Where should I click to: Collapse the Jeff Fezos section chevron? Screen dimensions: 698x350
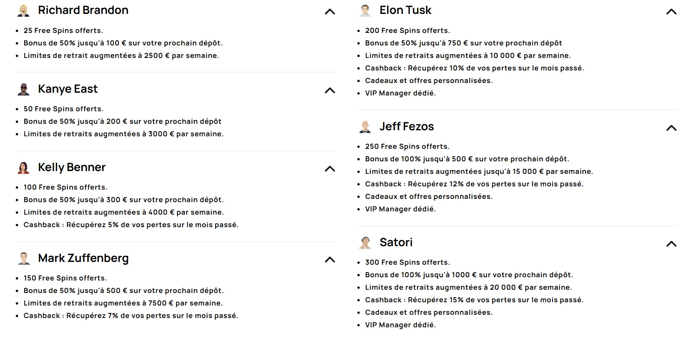672,128
